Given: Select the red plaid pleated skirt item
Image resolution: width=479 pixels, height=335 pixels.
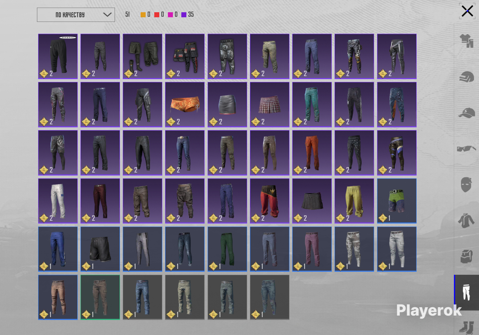Looking at the screenshot, I should coord(270,105).
